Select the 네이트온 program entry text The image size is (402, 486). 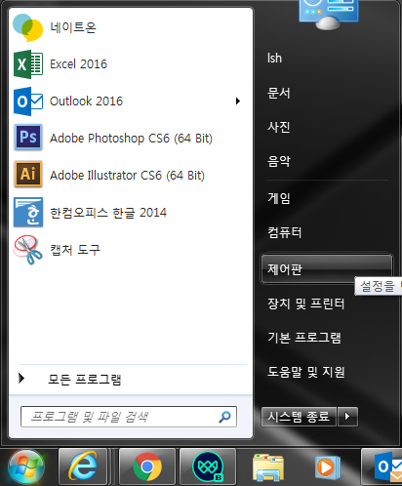point(73,27)
